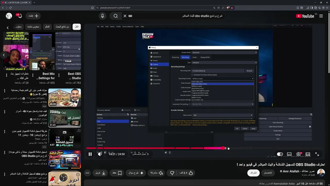
Task: Open the Trion screen recording video title
Action: [29, 133]
